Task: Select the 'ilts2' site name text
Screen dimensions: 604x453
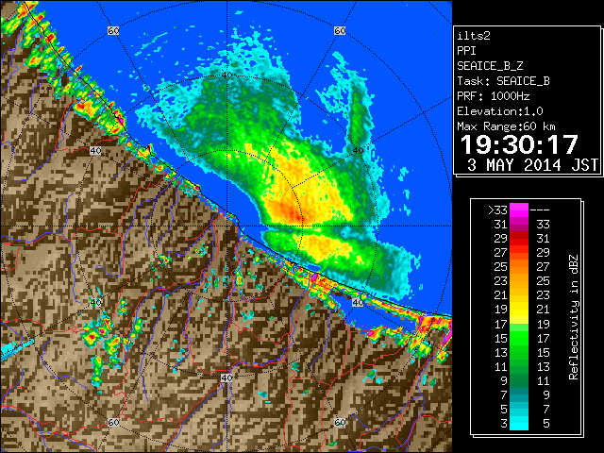Action: (474, 36)
